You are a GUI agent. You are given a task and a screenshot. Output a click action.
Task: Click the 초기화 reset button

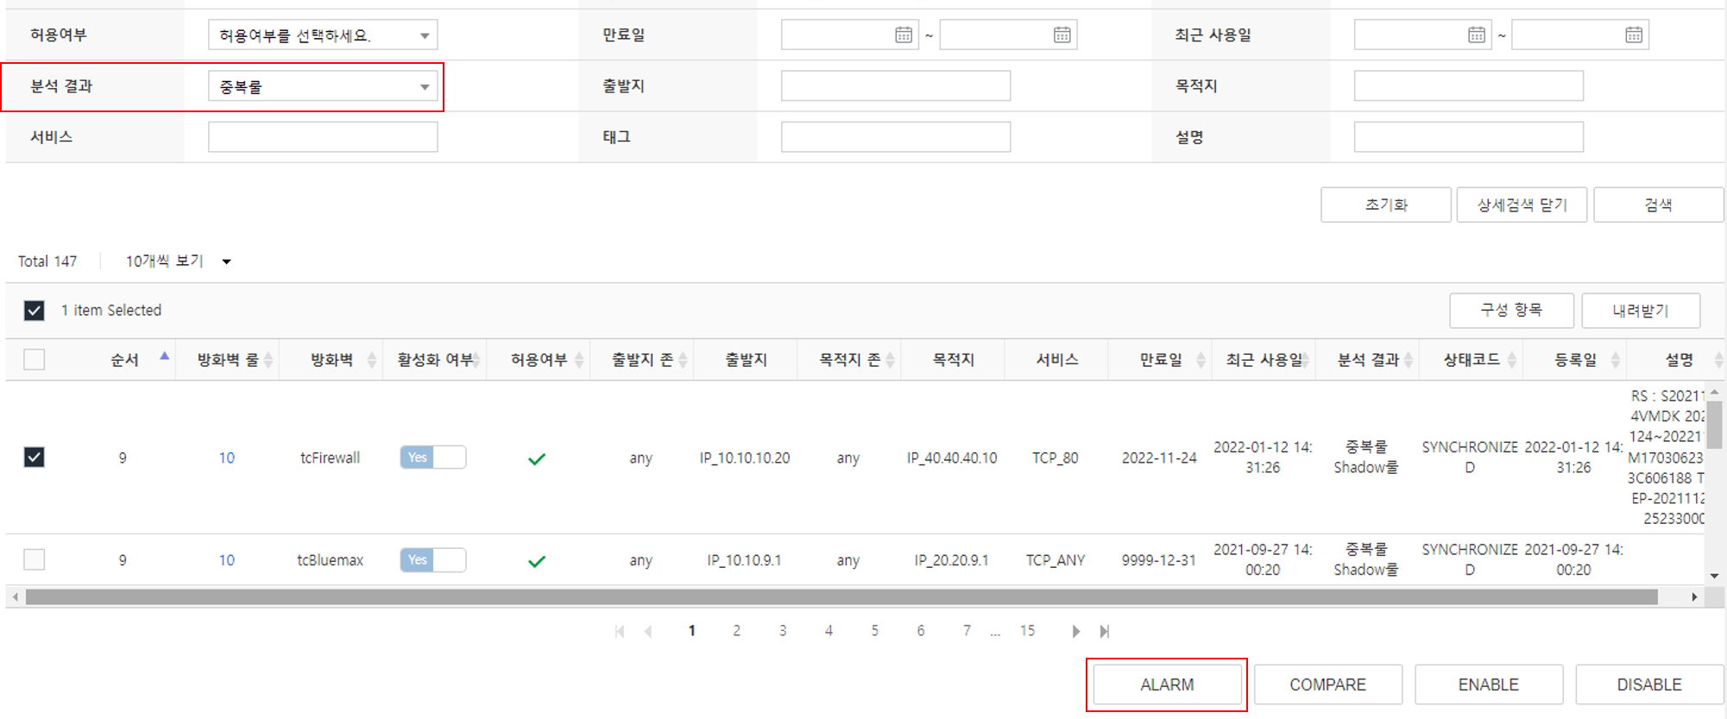pyautogui.click(x=1386, y=205)
